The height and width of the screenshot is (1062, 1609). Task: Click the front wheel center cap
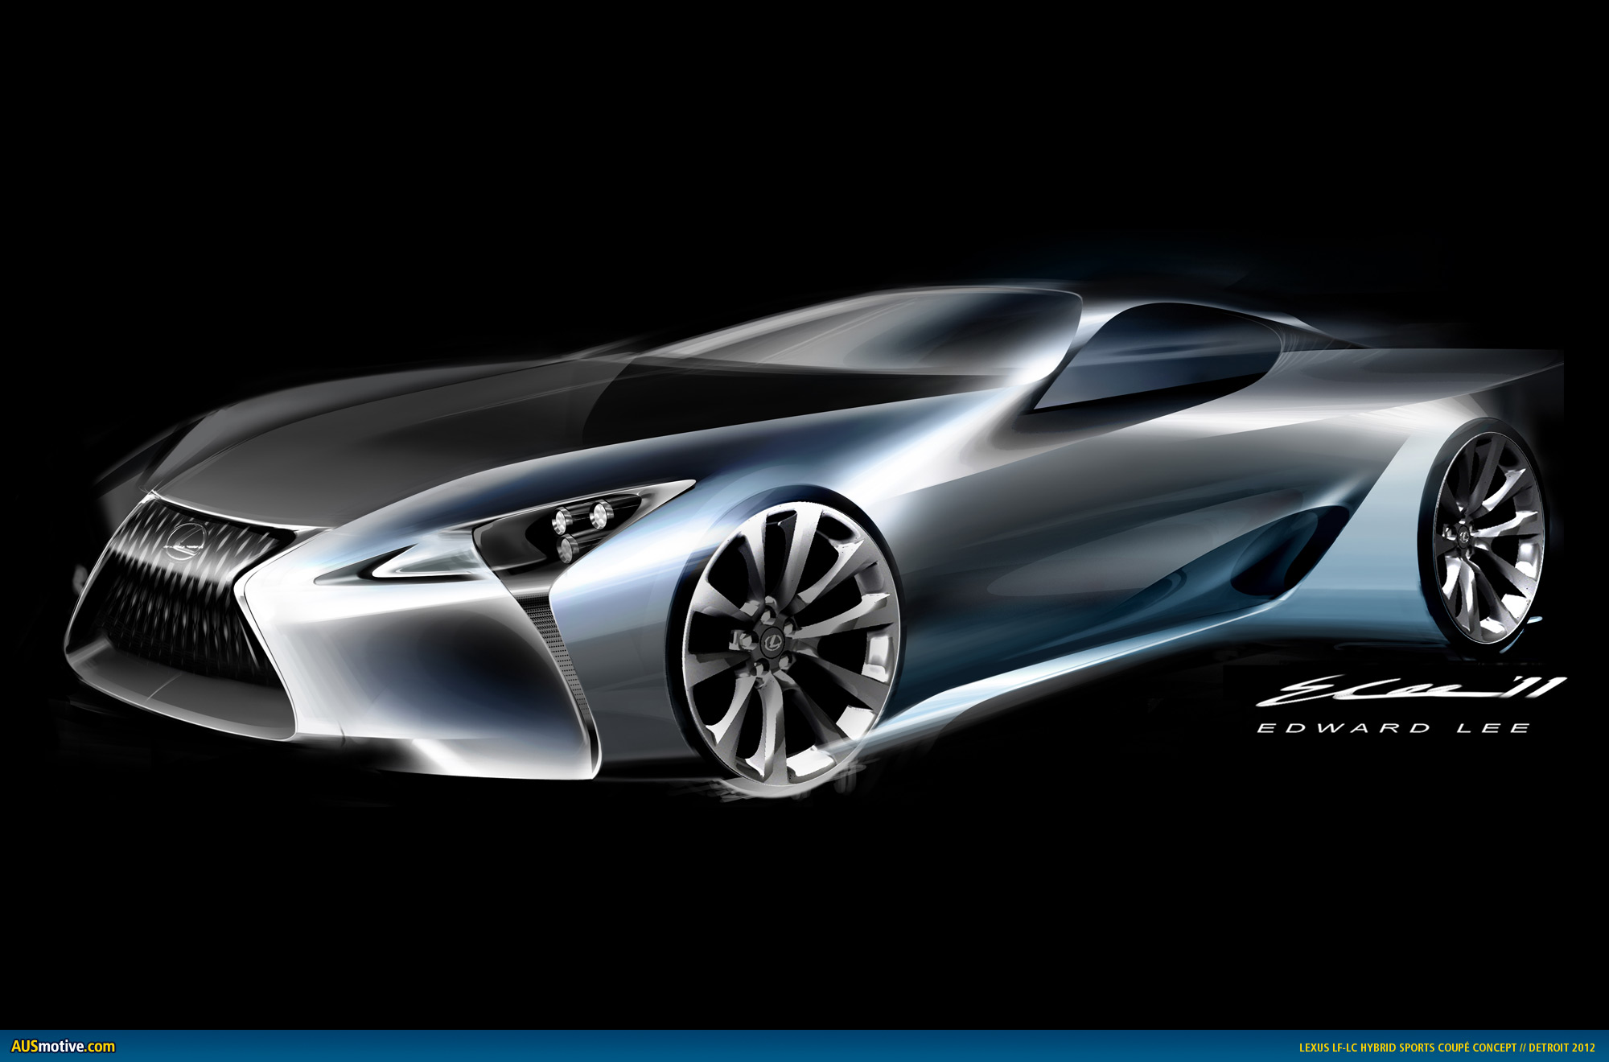(x=773, y=640)
